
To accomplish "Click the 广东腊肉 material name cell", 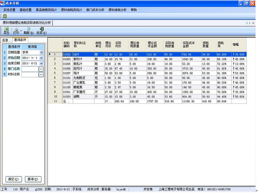I will click(83, 92).
